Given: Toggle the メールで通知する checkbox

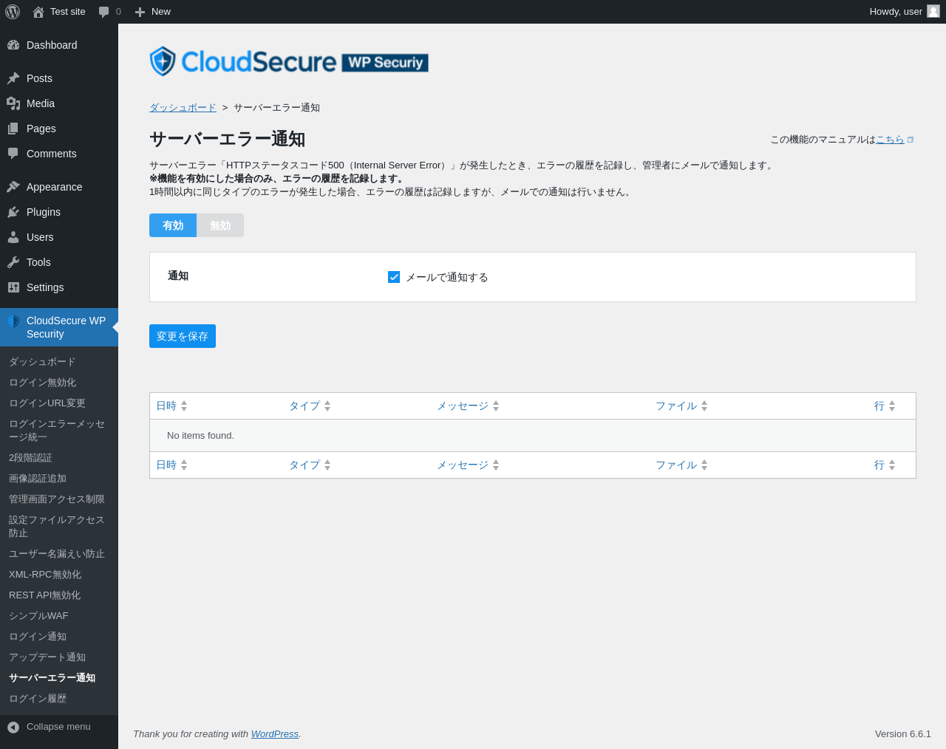Looking at the screenshot, I should coord(394,277).
